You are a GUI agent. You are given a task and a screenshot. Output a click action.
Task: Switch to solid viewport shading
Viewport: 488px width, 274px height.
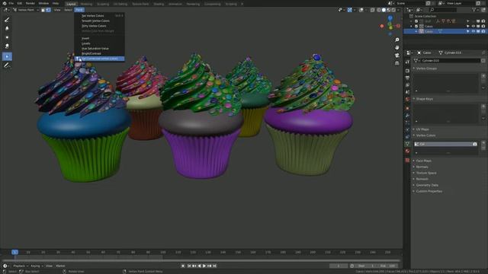pyautogui.click(x=384, y=10)
